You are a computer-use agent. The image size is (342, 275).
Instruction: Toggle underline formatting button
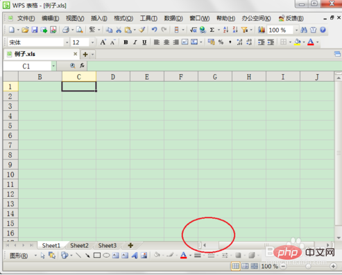(144, 42)
